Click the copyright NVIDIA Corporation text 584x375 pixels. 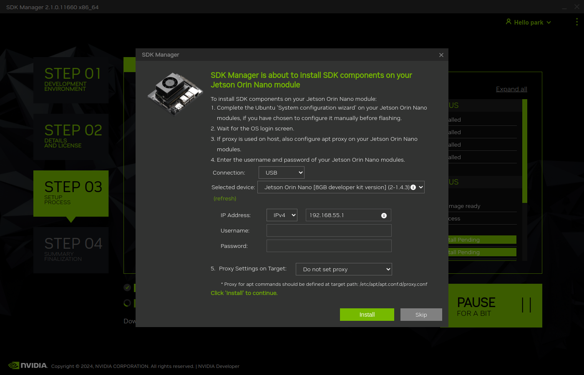pos(123,366)
